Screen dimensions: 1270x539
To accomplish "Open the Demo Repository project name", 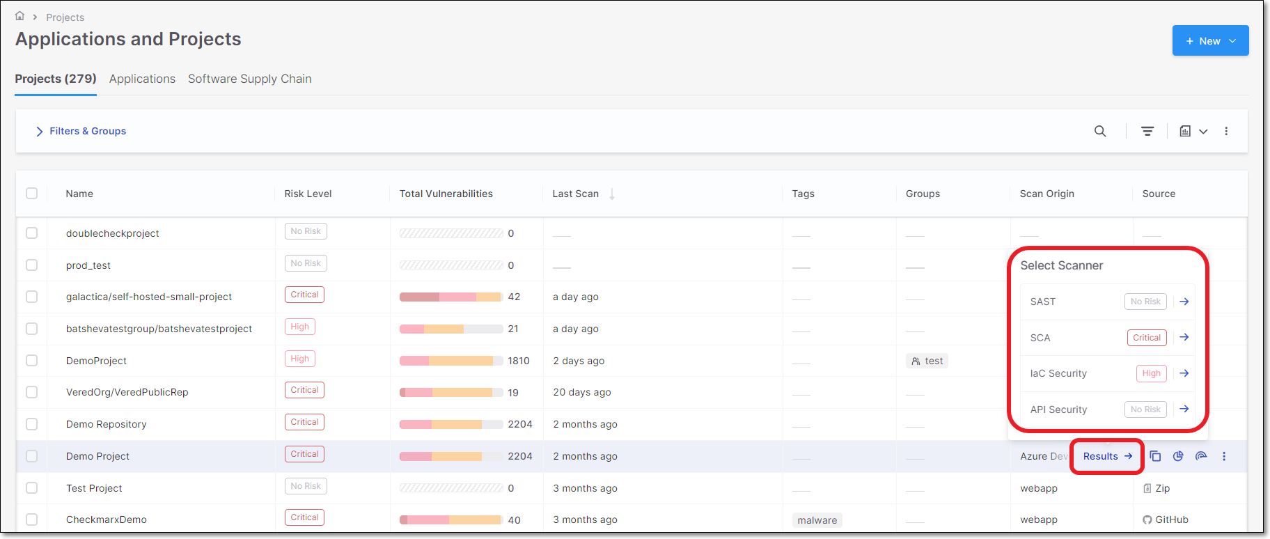I will tap(107, 424).
